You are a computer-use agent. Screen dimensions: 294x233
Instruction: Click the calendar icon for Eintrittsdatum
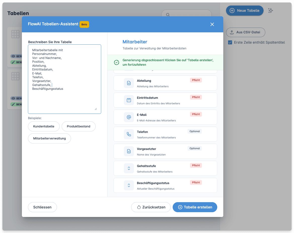click(129, 100)
